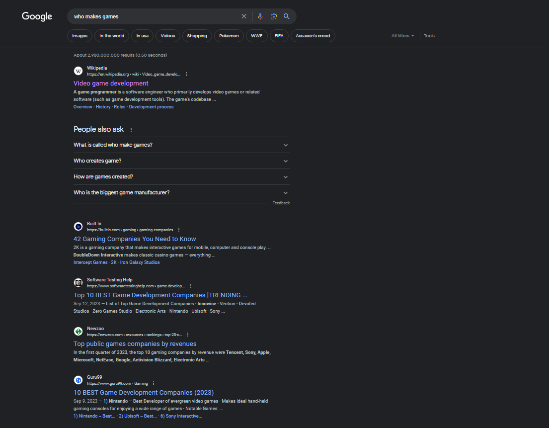Click the Built In favicon
The width and height of the screenshot is (549, 428).
point(78,227)
